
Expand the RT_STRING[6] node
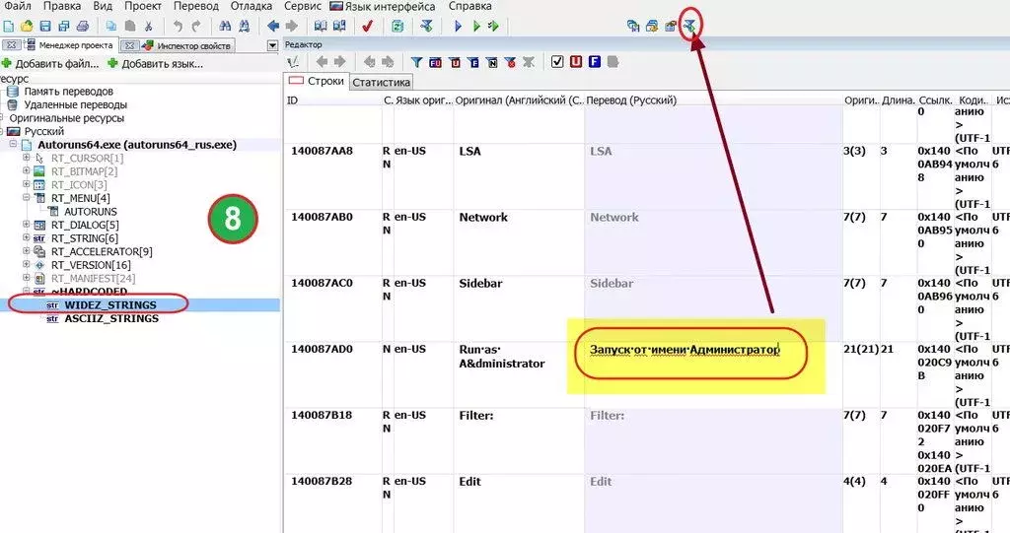(27, 238)
